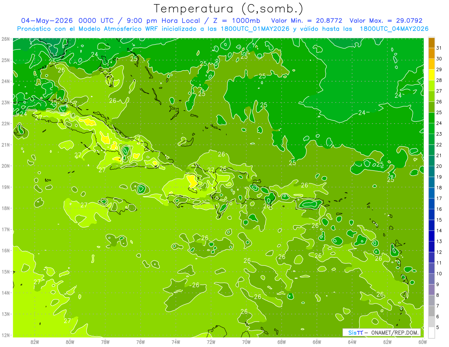This screenshot has width=449, height=347.
Task: Click the 19N latitude axis label
Action: click(x=5, y=187)
